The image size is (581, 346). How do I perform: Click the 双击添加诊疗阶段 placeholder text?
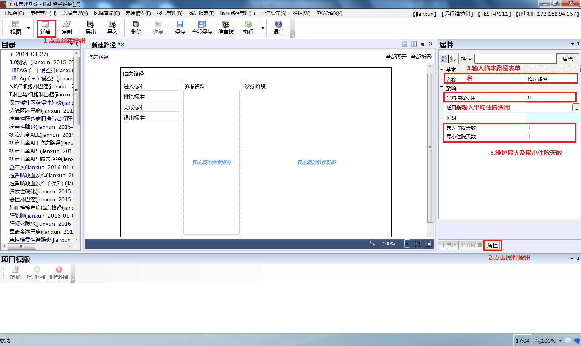[317, 162]
